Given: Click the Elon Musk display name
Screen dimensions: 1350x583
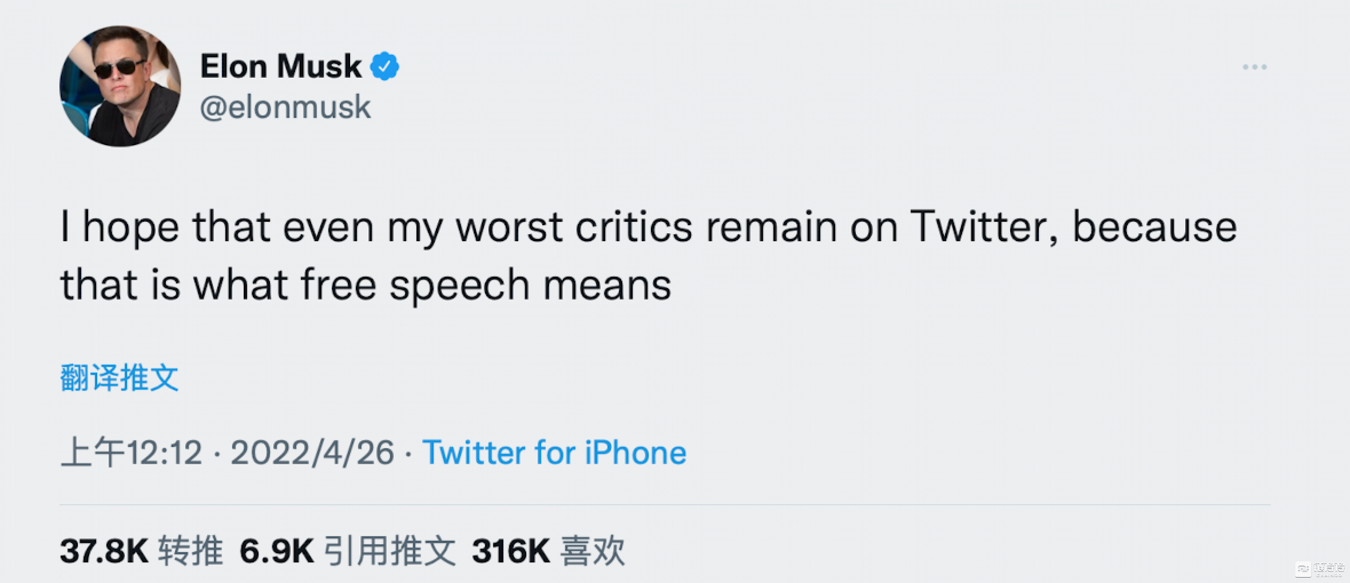Looking at the screenshot, I should point(280,66).
